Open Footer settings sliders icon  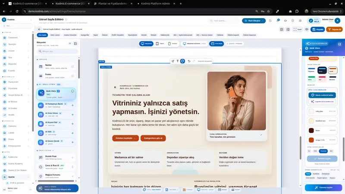click(x=72, y=76)
